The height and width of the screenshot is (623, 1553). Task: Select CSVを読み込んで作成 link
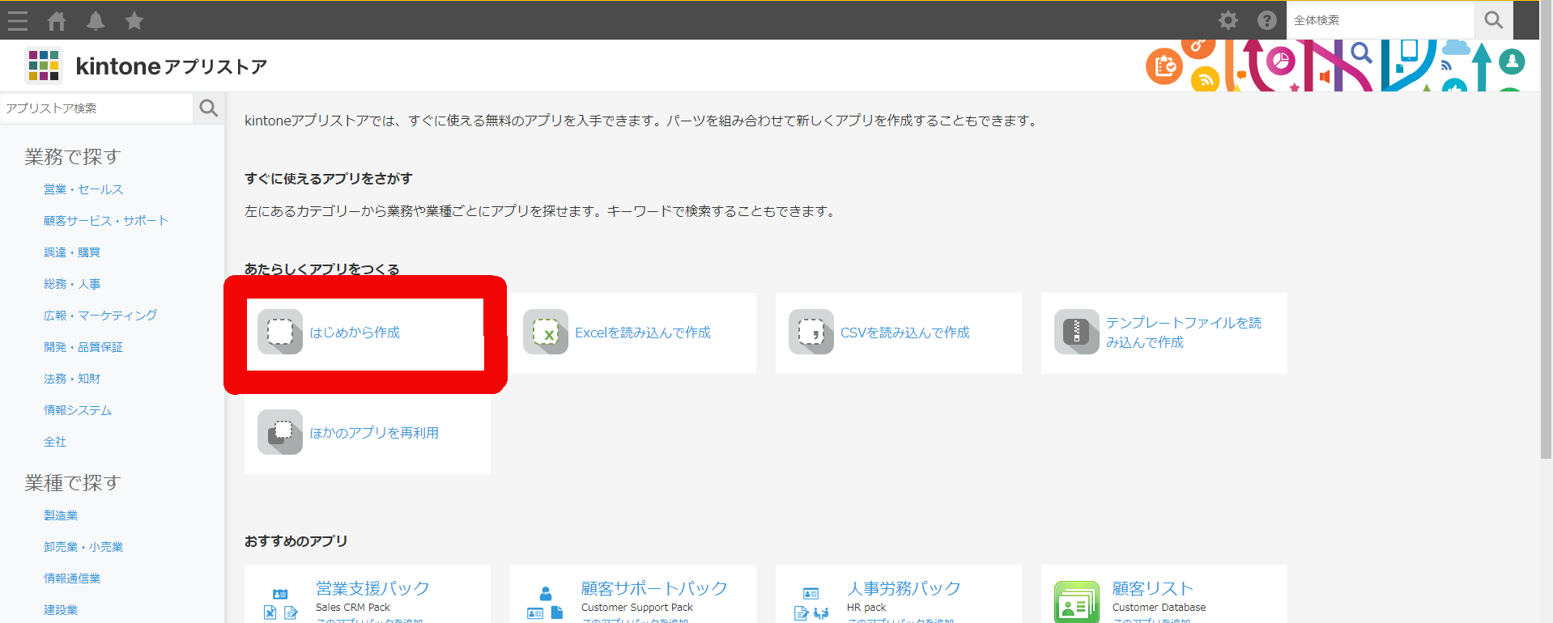(905, 333)
